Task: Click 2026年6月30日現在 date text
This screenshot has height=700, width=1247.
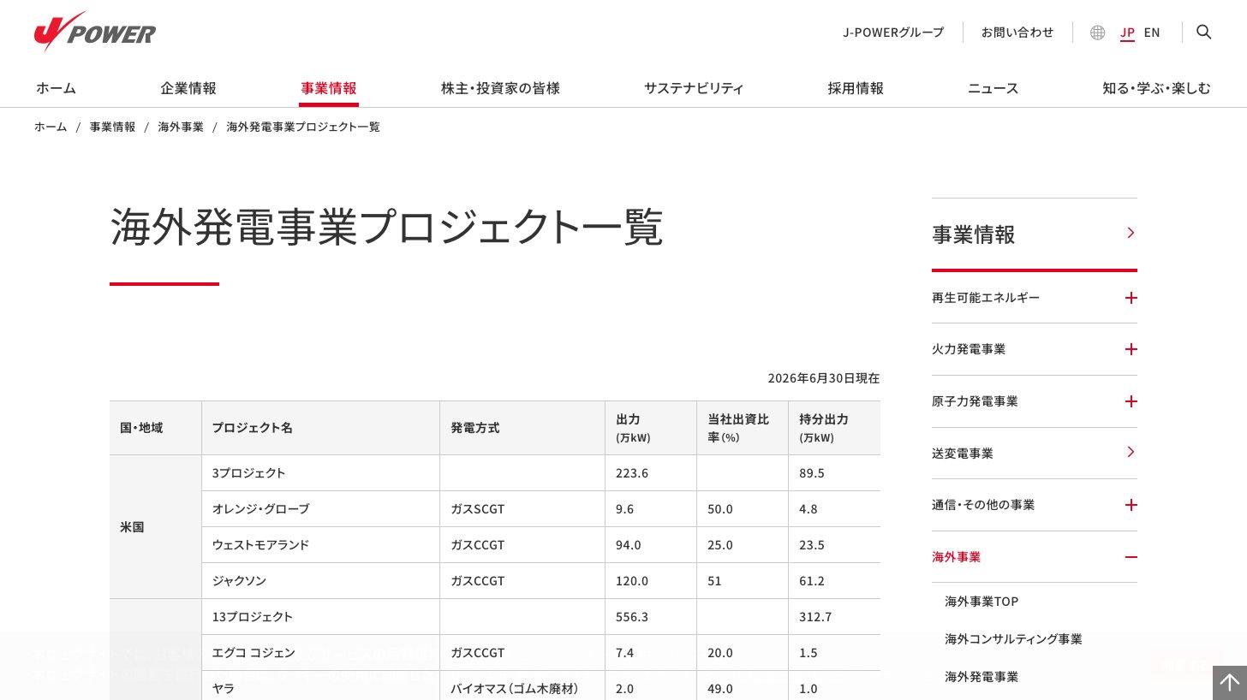Action: (x=823, y=378)
